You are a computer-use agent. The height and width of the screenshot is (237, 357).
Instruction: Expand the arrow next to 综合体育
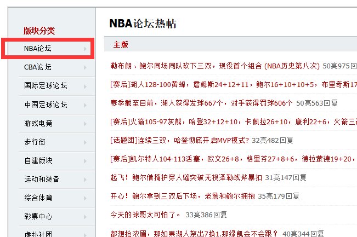coord(85,198)
